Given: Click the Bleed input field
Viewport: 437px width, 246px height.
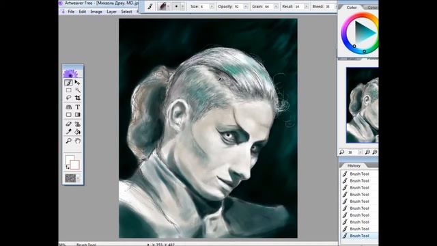Looking at the screenshot, I should pos(329,6).
